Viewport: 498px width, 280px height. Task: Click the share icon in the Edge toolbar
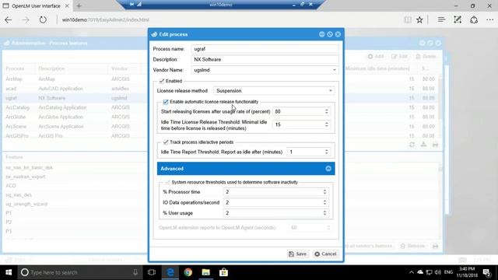click(474, 19)
